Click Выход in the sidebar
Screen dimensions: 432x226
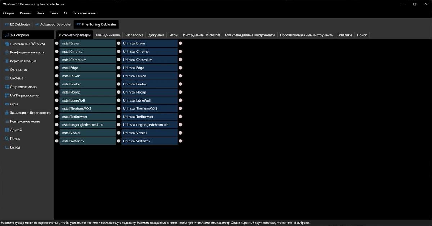tap(28, 147)
